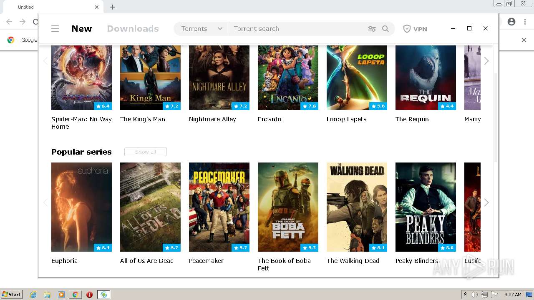
Task: Open The King's Man poster
Action: pos(150,77)
